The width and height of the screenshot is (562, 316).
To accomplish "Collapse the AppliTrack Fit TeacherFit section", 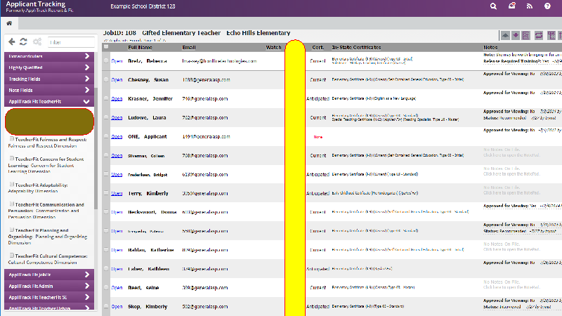I will [49, 102].
